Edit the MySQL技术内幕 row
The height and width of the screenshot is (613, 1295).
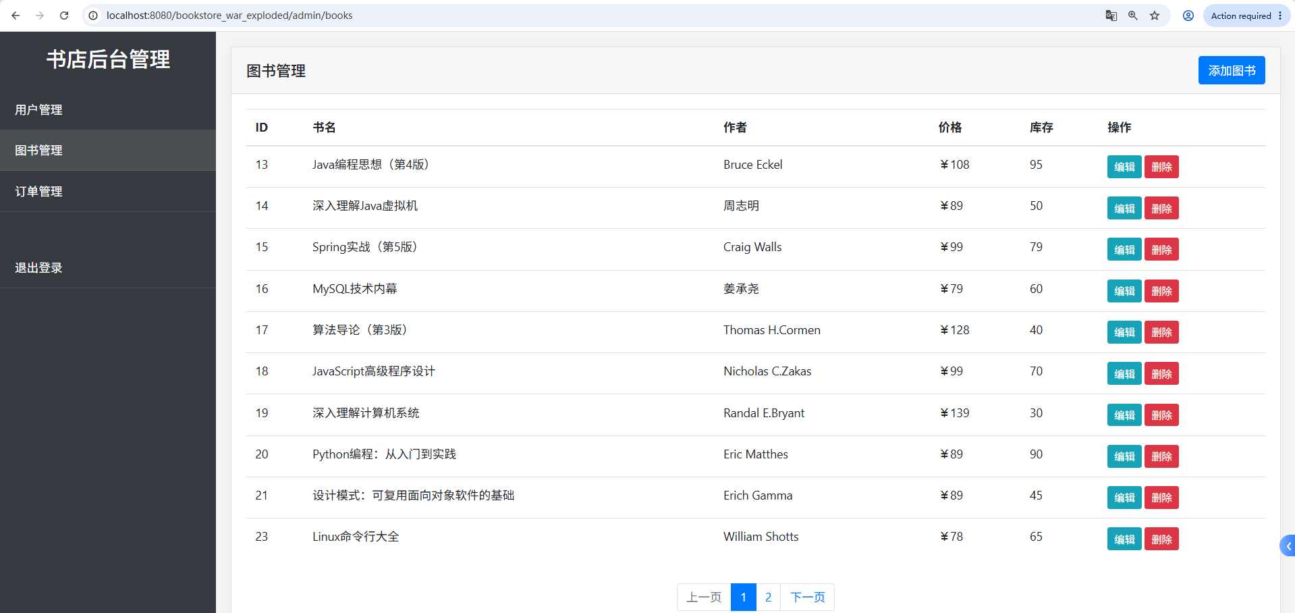(1124, 291)
